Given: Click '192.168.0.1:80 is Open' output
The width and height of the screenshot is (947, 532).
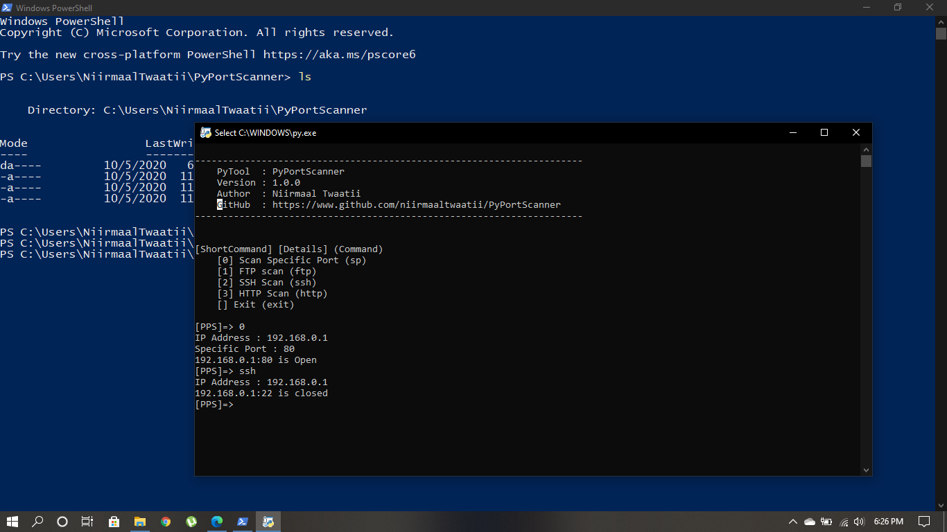Looking at the screenshot, I should click(256, 360).
